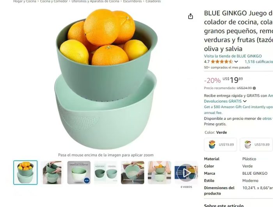The image size is (273, 207).
Task: Visit the BLUE GINKGO store link
Action: [x=233, y=56]
